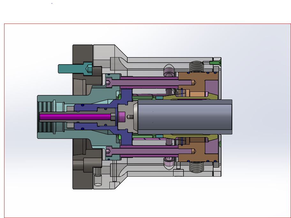Select the teal bolt protruding at upper left
The image size is (291, 218).
coord(75,69)
